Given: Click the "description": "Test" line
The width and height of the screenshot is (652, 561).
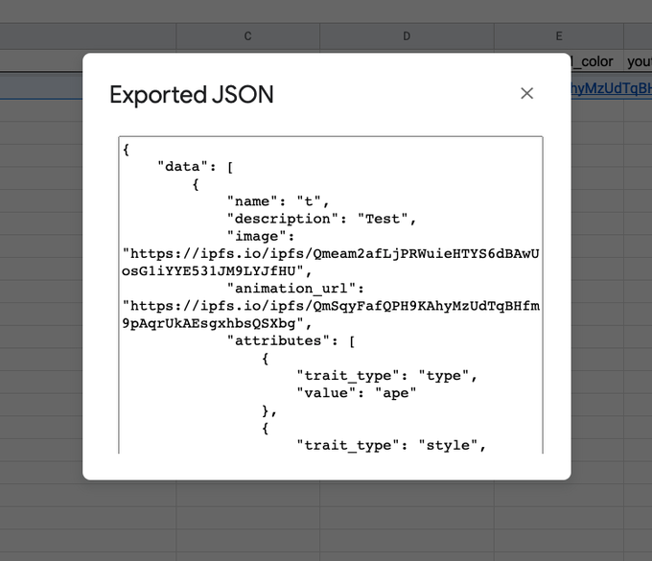Looking at the screenshot, I should click(x=321, y=220).
